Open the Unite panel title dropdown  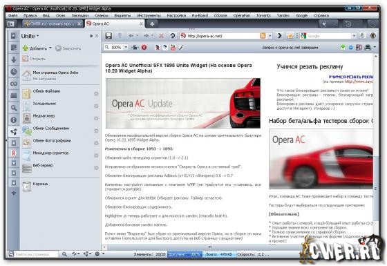(30, 36)
